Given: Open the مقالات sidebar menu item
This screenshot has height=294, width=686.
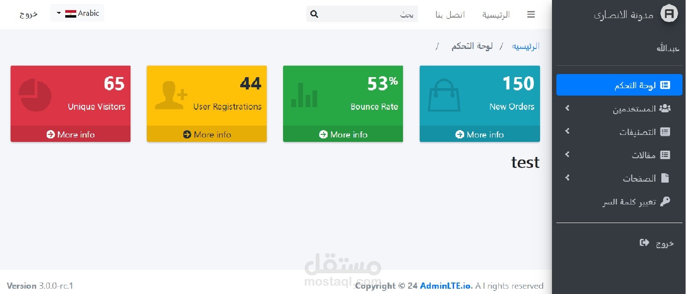Looking at the screenshot, I should 619,155.
